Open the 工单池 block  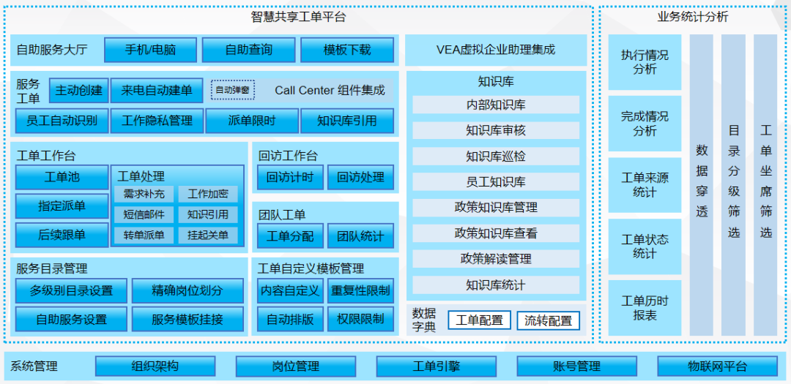coord(62,177)
